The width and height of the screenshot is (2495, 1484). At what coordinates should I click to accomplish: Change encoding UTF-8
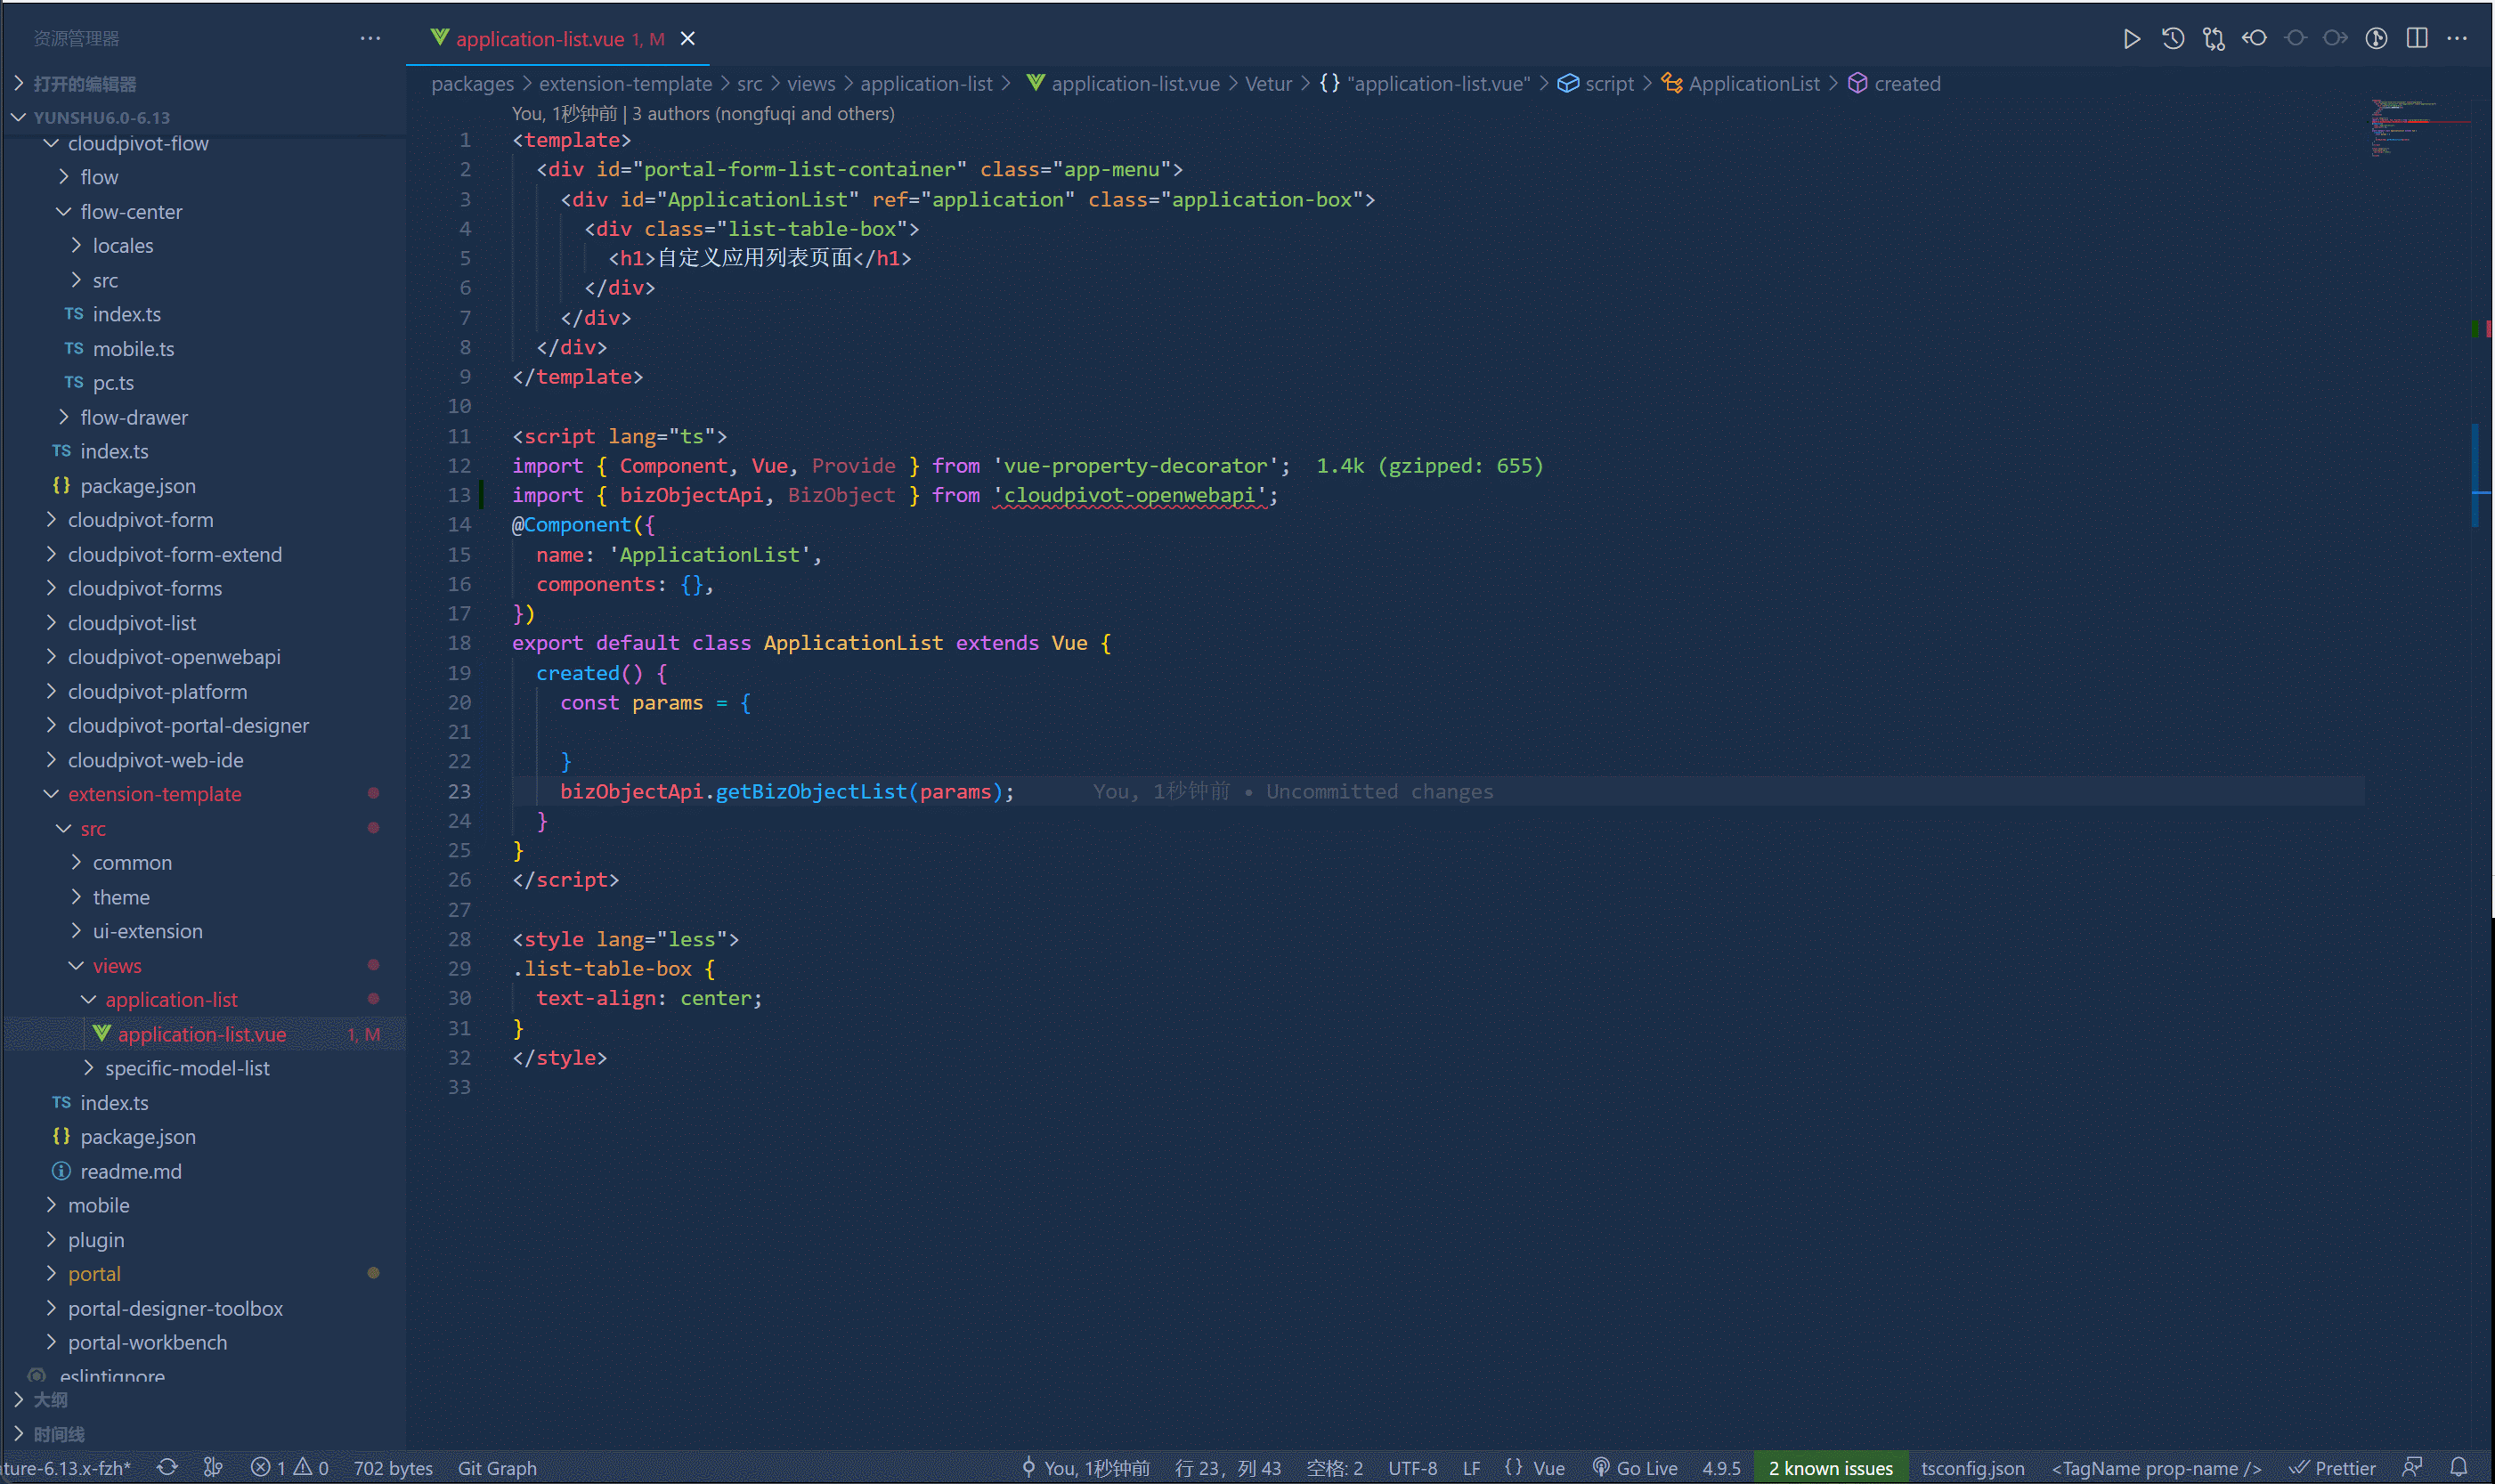point(1412,1468)
